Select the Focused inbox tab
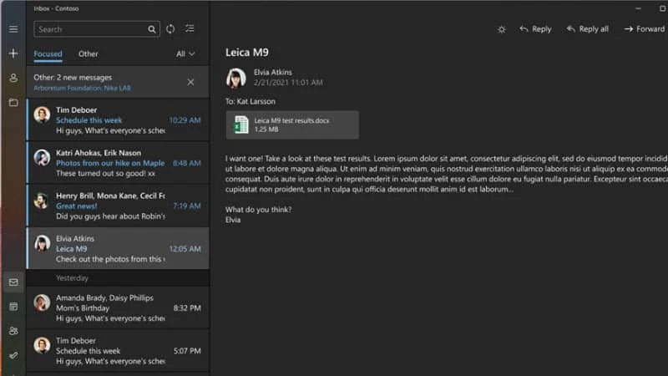This screenshot has height=376, width=668. pyautogui.click(x=48, y=54)
